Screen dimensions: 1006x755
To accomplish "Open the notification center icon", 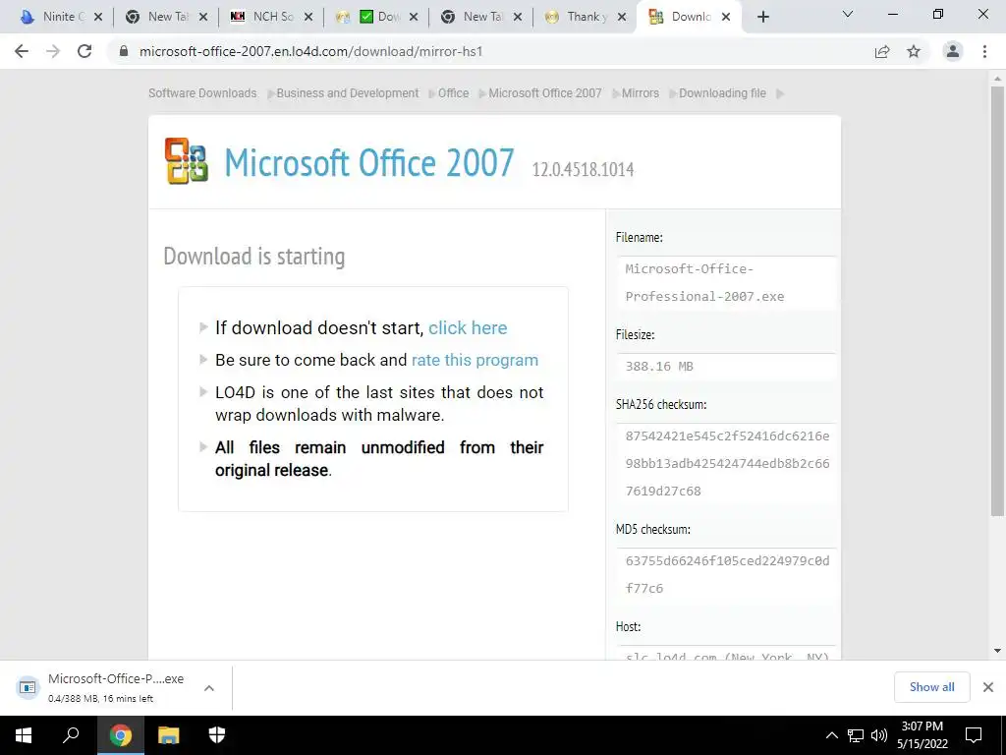I will 974,735.
